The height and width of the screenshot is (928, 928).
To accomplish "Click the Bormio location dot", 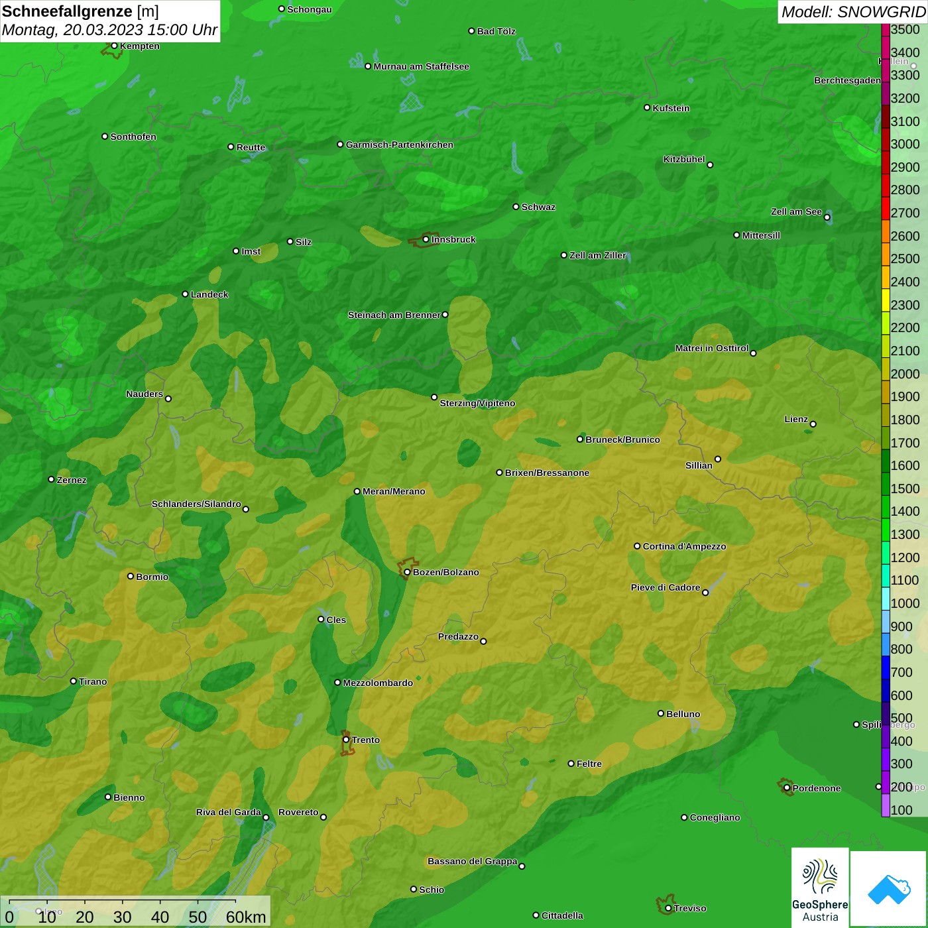I will tap(131, 576).
